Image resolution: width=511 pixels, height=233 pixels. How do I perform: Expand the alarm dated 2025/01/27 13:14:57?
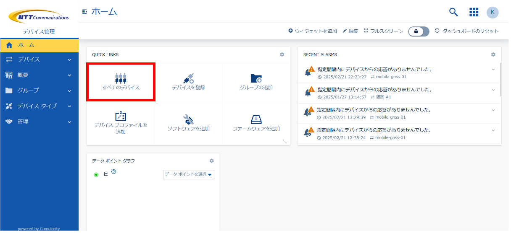pos(493,90)
